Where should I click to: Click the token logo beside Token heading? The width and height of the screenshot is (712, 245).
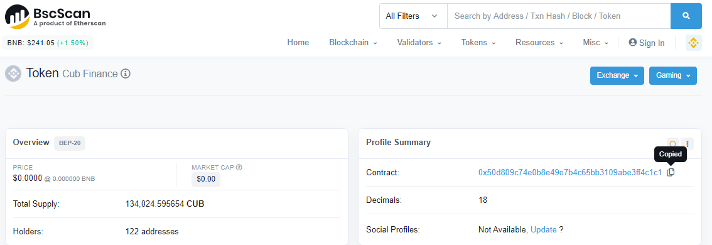[x=13, y=73]
